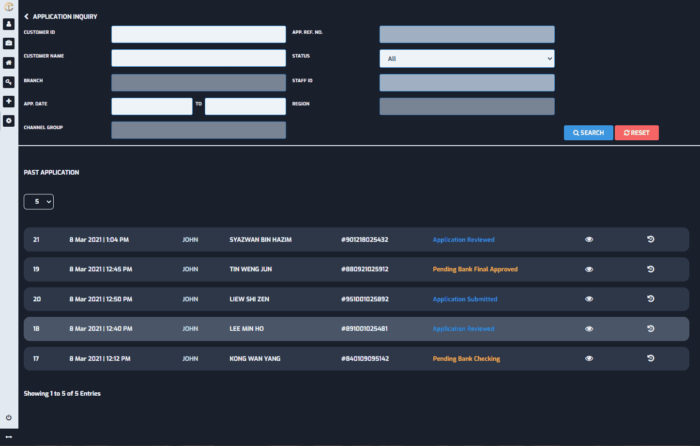Go back using the APPLICATION INQUIRY chevron
The width and height of the screenshot is (700, 446).
point(26,16)
